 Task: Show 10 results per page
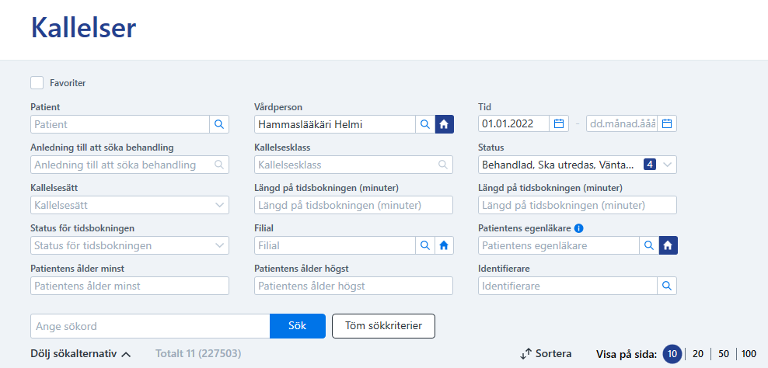click(x=672, y=354)
